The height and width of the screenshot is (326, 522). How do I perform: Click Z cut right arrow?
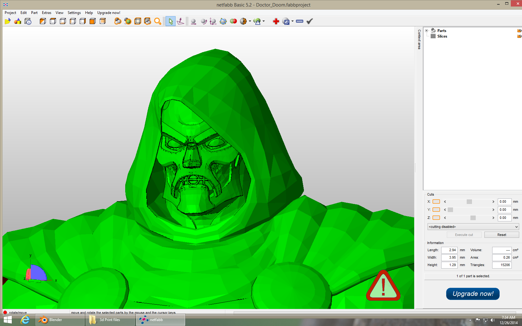point(493,218)
